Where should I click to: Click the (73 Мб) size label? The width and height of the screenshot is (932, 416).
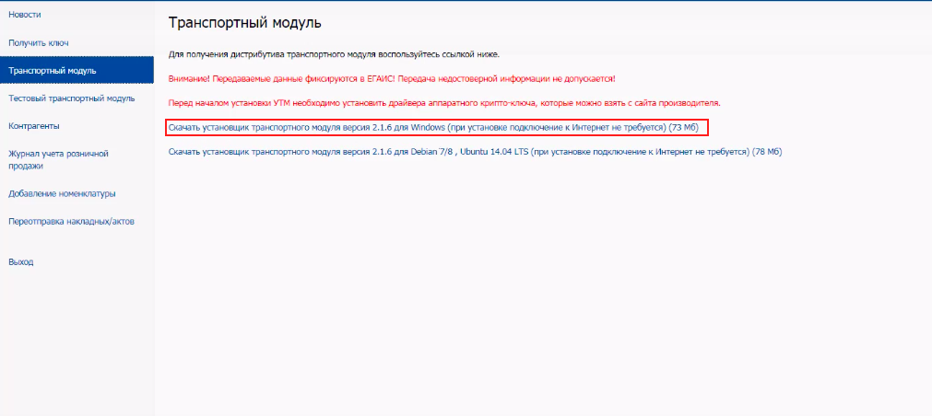point(683,126)
